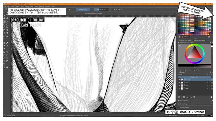
Task: Collapse Advanced Color Selector docker arrow
Action: (x=179, y=43)
